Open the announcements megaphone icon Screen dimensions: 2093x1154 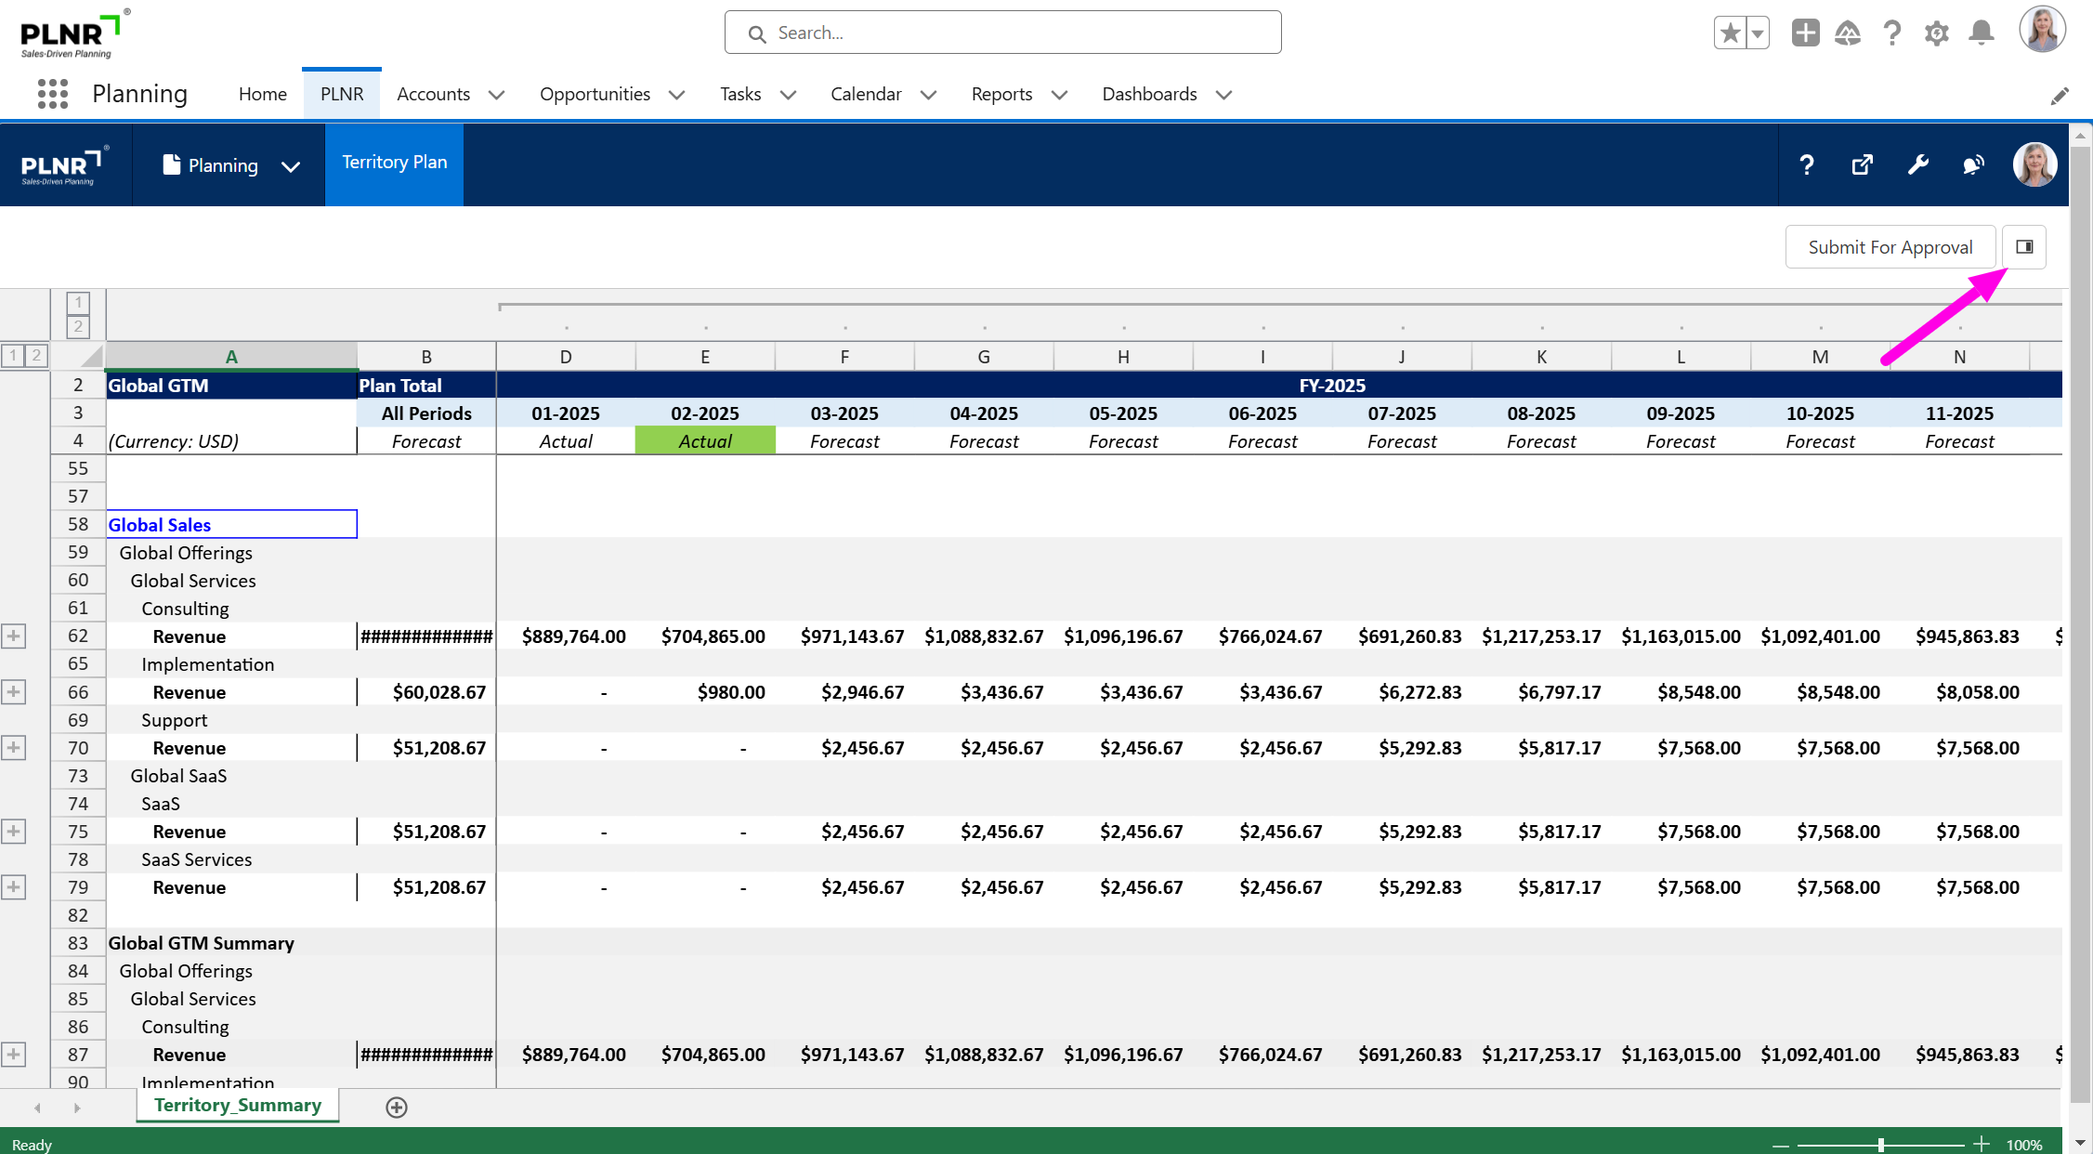1973,165
